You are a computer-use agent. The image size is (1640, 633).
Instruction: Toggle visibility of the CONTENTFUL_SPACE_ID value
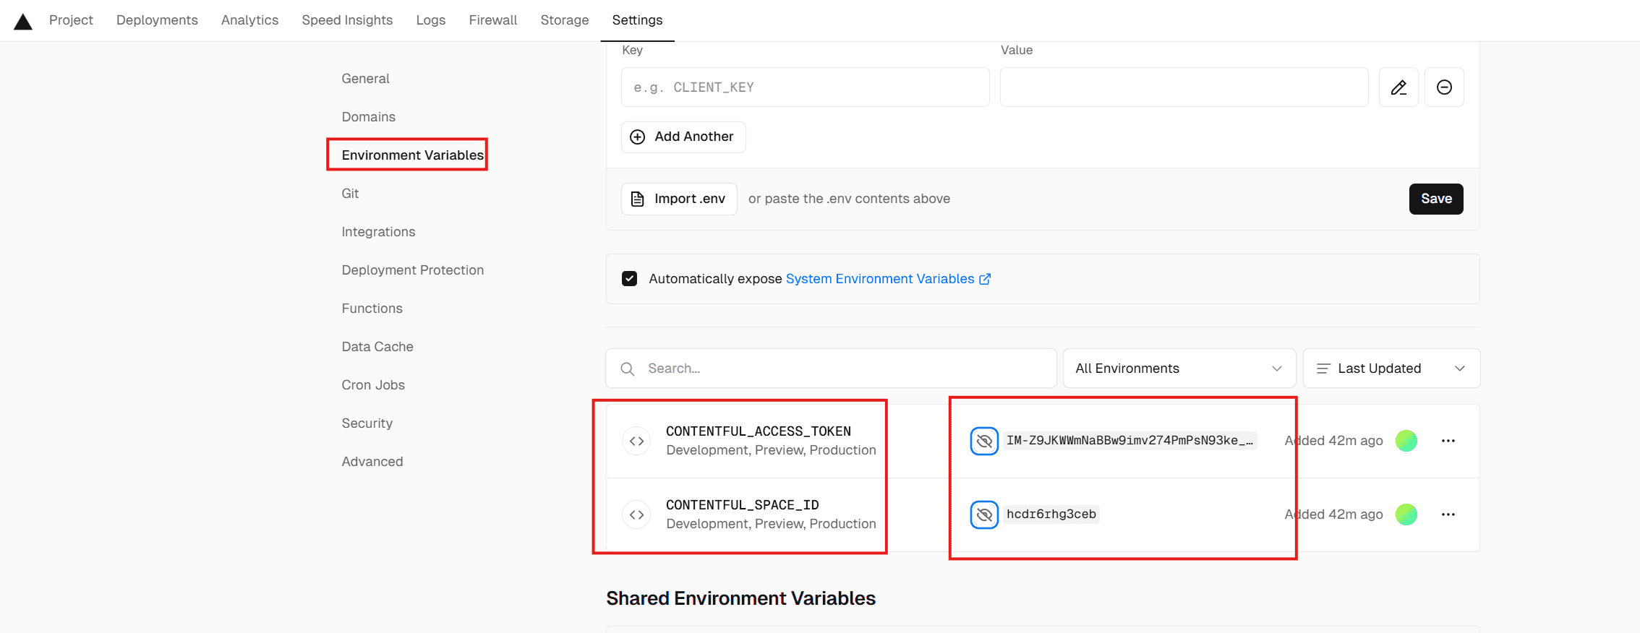point(984,514)
